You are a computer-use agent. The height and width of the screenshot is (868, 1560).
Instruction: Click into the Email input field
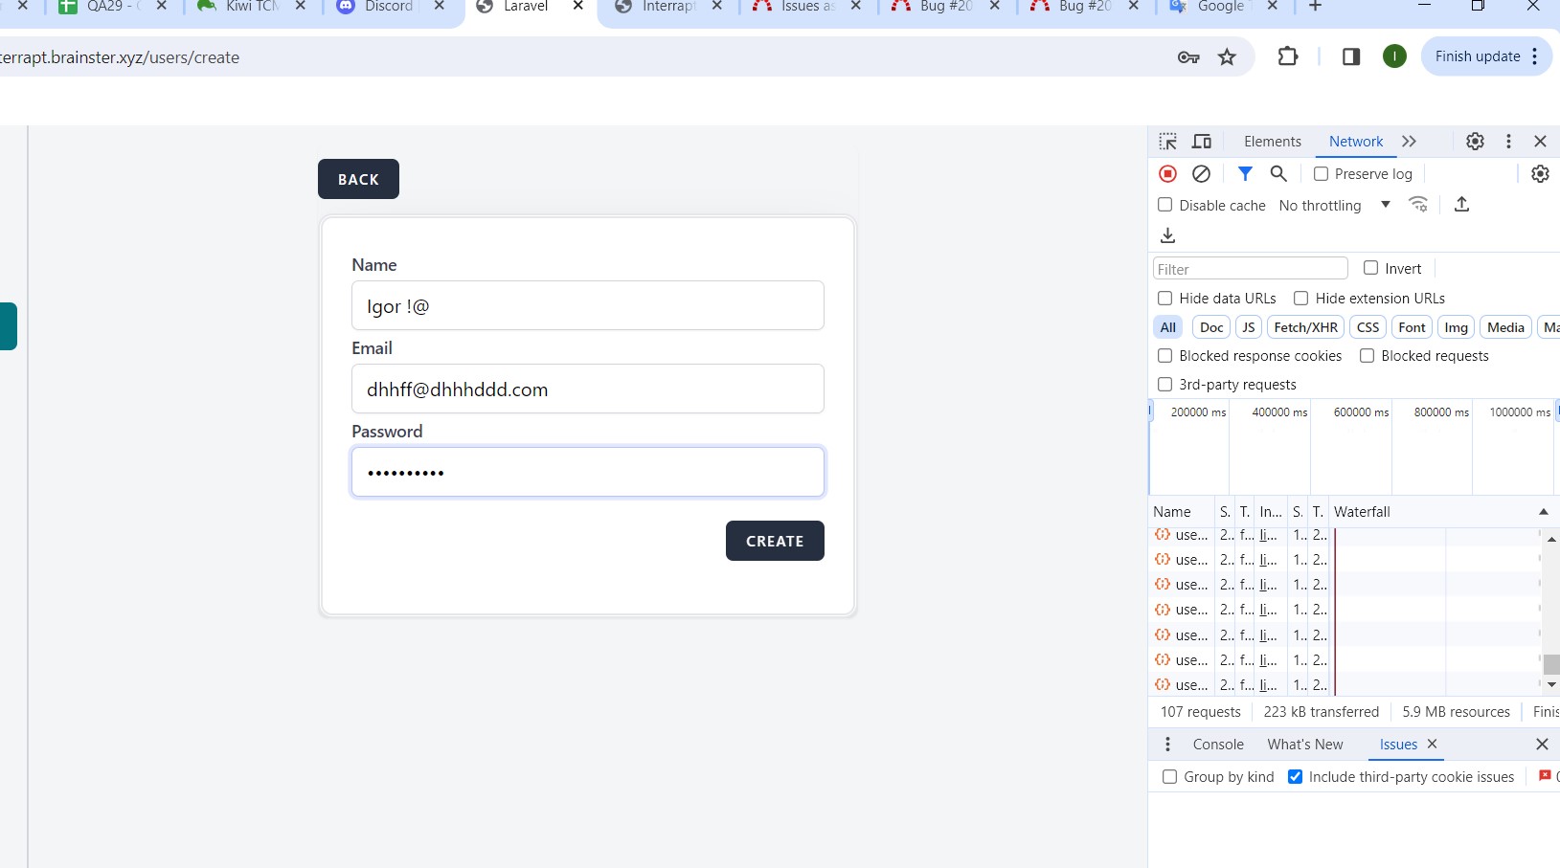tap(587, 389)
